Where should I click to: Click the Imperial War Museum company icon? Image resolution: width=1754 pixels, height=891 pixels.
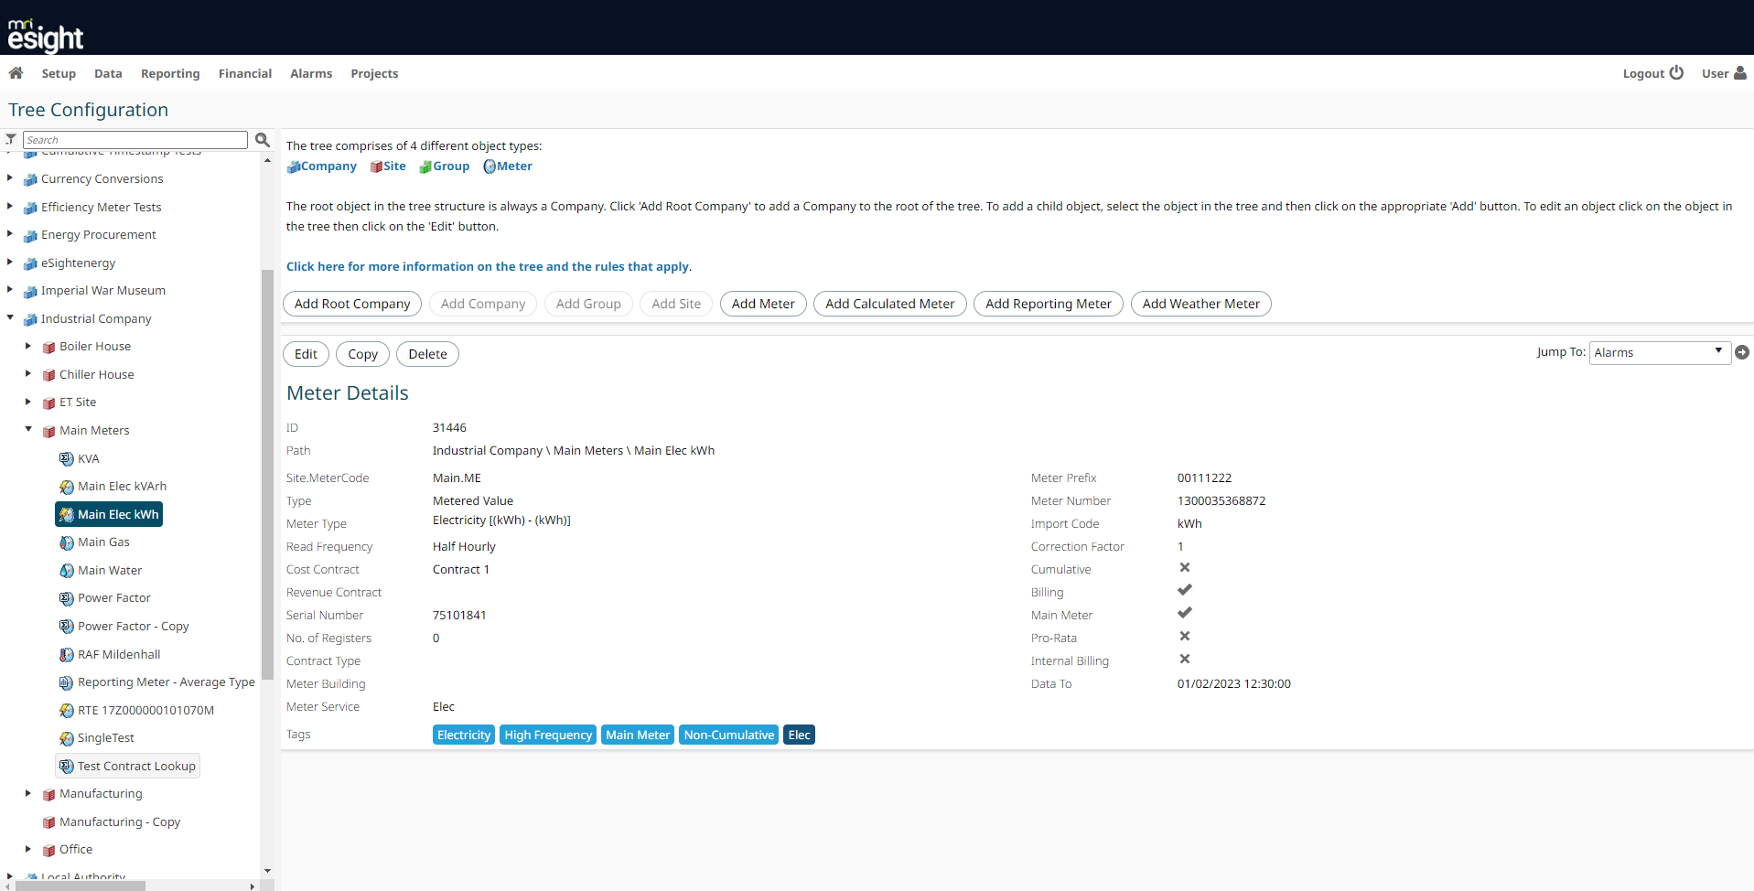point(30,291)
